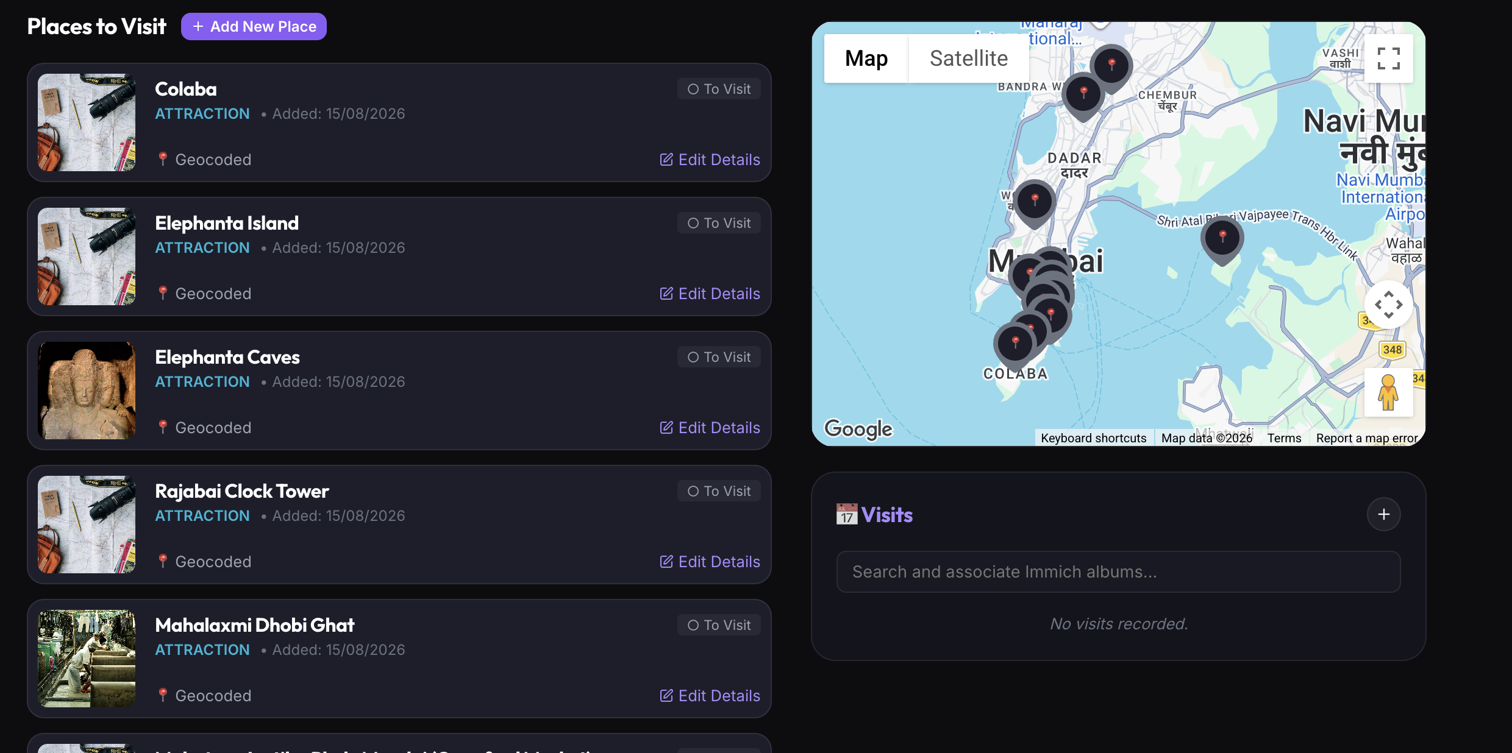Click the 'No visits recorded.' text
Screen dimensions: 1512x753
click(x=1119, y=624)
